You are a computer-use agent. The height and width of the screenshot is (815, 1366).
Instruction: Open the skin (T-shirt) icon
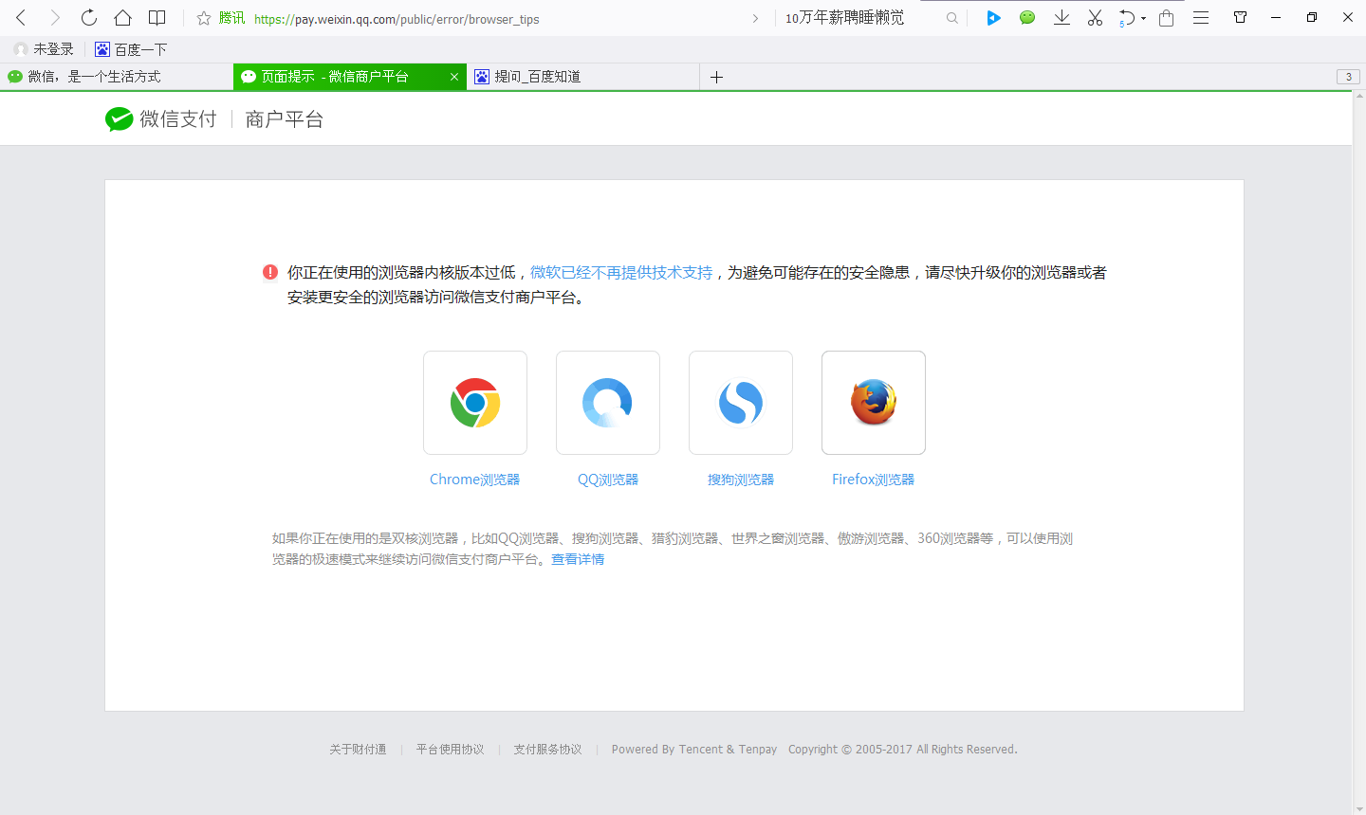pyautogui.click(x=1240, y=17)
